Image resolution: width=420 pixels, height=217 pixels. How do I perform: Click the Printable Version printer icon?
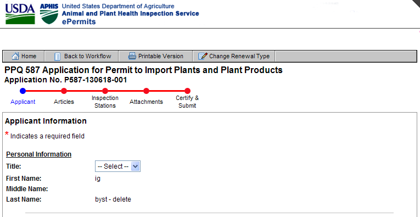132,56
